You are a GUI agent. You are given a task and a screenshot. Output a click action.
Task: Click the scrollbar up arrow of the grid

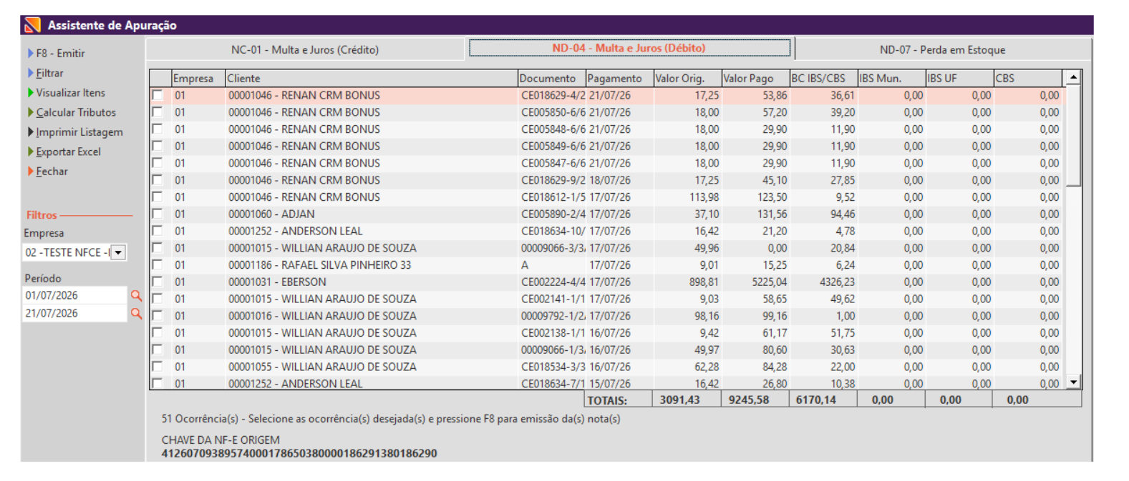[1073, 77]
